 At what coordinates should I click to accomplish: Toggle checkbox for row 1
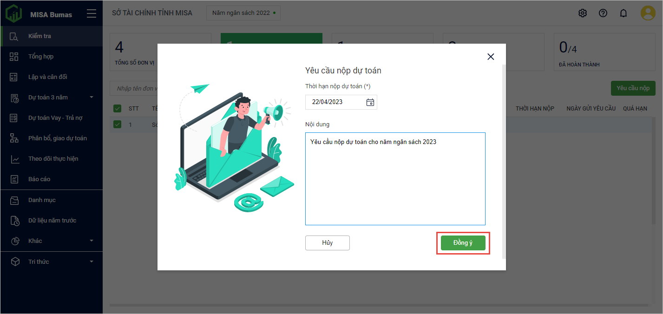click(x=118, y=124)
